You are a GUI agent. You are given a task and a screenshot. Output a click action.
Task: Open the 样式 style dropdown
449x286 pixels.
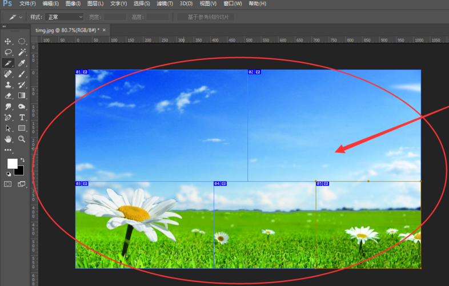click(x=65, y=17)
